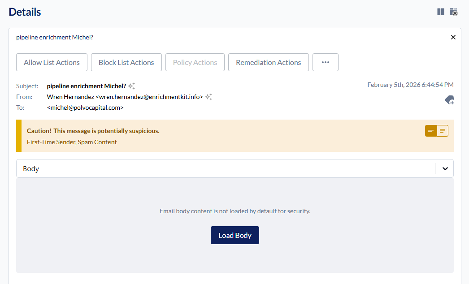469x284 pixels.
Task: Expand the Body section chevron
Action: click(x=445, y=169)
